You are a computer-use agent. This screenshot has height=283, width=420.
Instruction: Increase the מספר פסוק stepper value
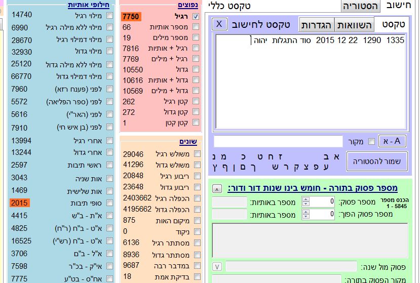pyautogui.click(x=306, y=199)
